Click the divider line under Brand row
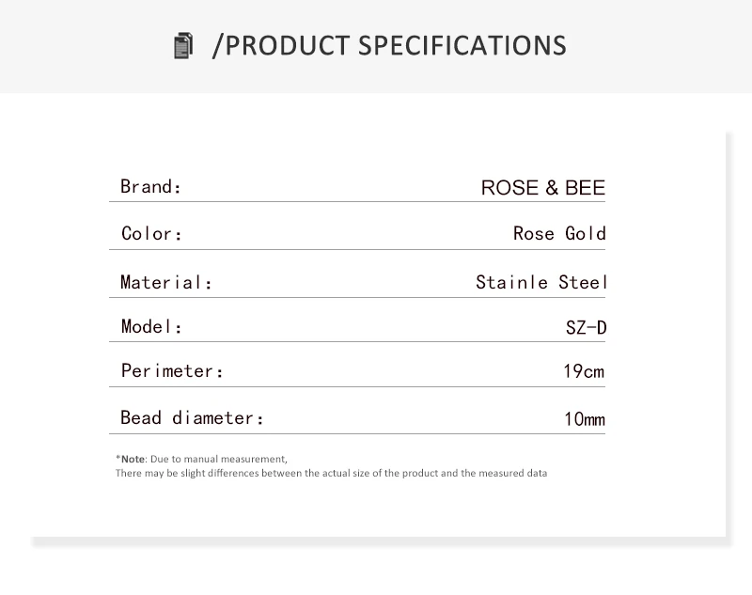752x595 pixels. pyautogui.click(x=357, y=202)
